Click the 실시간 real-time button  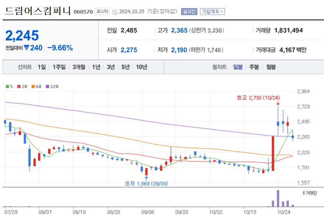coord(189,11)
